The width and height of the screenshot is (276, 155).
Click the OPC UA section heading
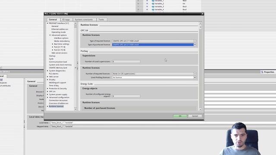pyautogui.click(x=84, y=31)
